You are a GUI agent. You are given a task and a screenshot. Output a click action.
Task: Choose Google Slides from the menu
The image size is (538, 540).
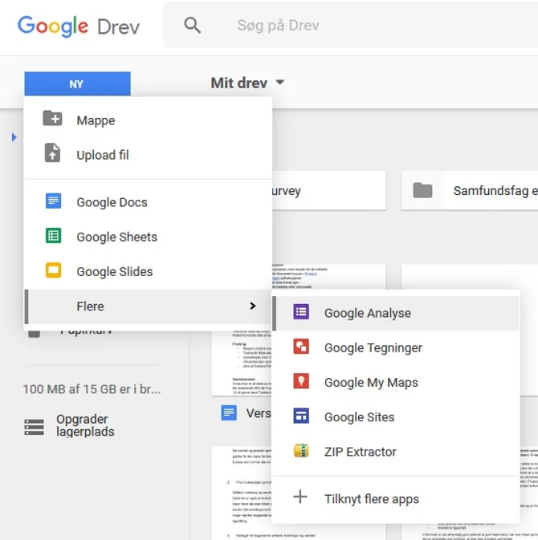click(x=148, y=272)
